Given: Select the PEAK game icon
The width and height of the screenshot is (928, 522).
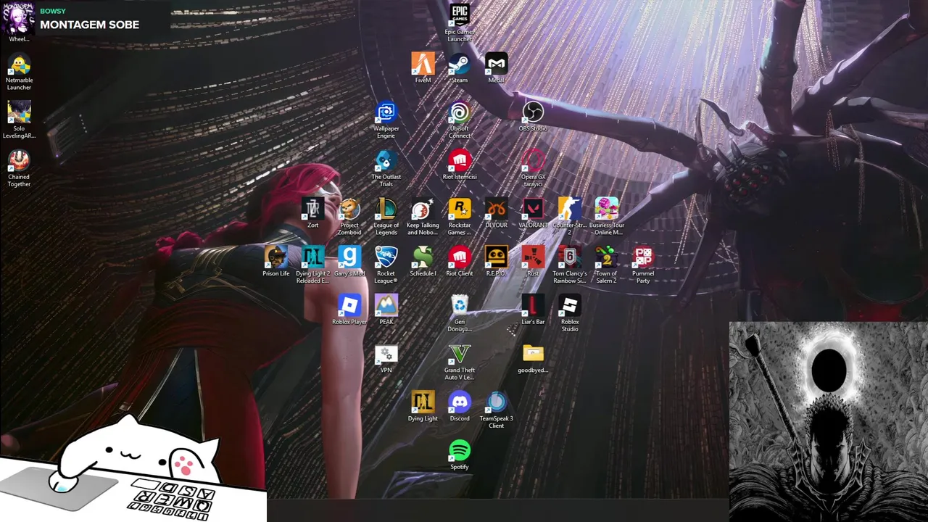Looking at the screenshot, I should [386, 305].
